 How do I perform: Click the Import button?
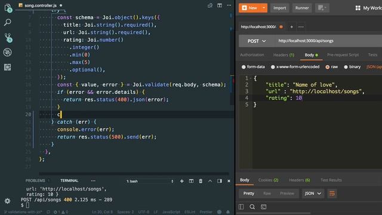click(280, 8)
